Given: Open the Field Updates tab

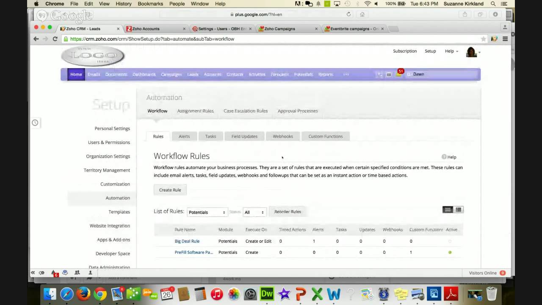Looking at the screenshot, I should pos(244,136).
